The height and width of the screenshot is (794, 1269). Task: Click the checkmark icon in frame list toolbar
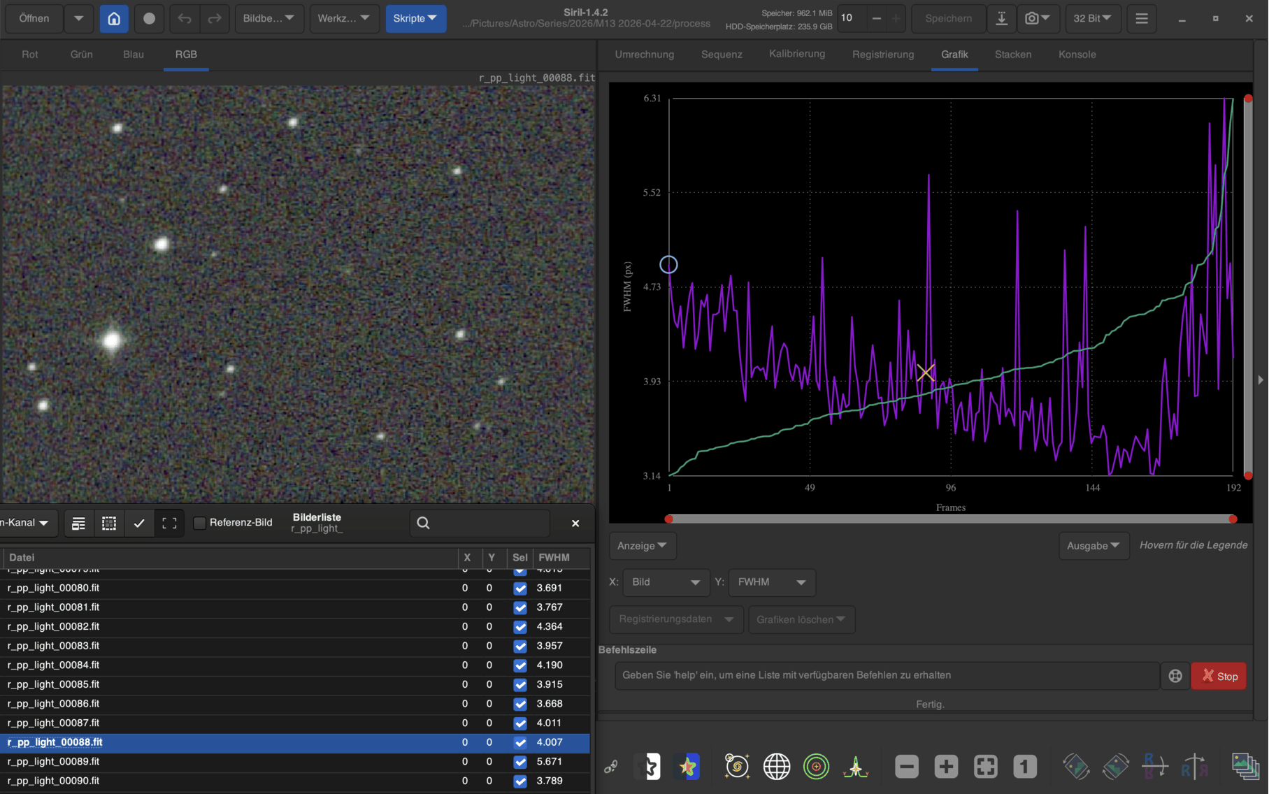pos(139,523)
